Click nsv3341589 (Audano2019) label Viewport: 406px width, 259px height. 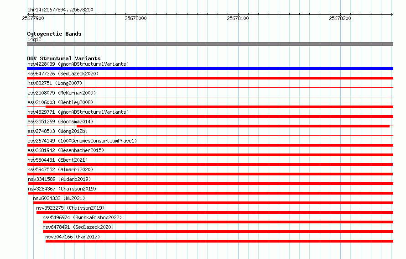[x=59, y=179]
